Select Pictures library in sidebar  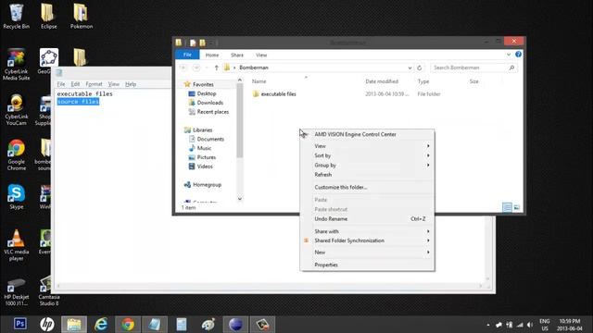202,157
